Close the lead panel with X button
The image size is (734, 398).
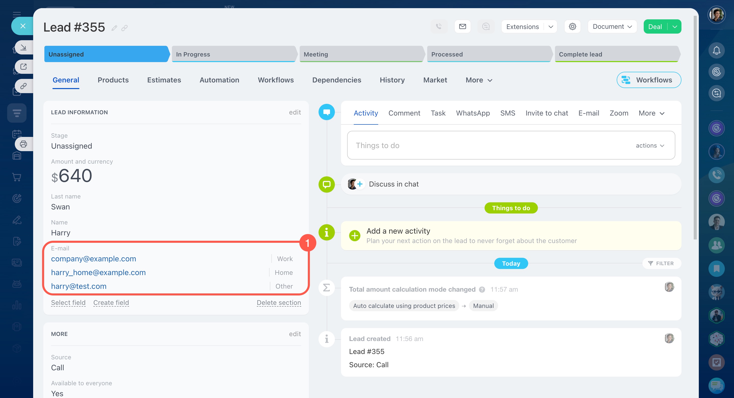23,26
